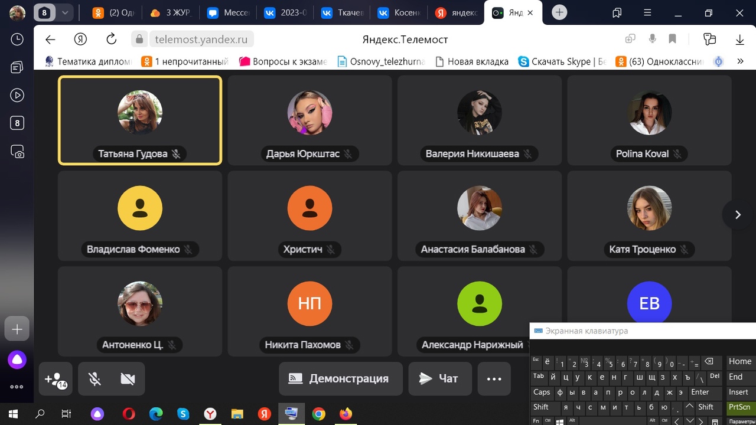Show next page of participants arrow
Image resolution: width=756 pixels, height=425 pixels.
click(738, 215)
